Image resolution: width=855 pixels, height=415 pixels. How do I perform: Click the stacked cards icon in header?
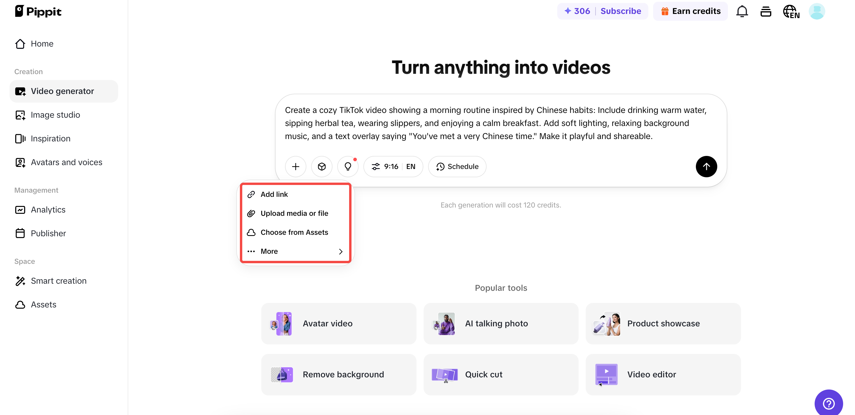(x=765, y=11)
